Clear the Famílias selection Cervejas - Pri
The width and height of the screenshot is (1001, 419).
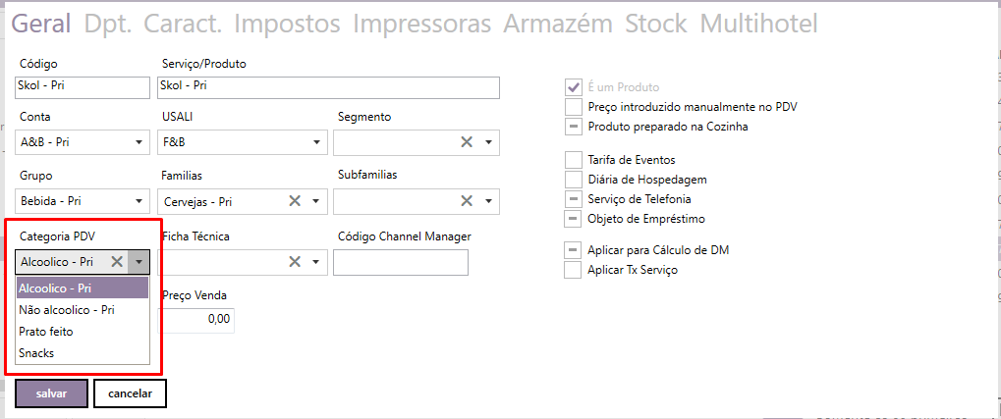coord(294,202)
